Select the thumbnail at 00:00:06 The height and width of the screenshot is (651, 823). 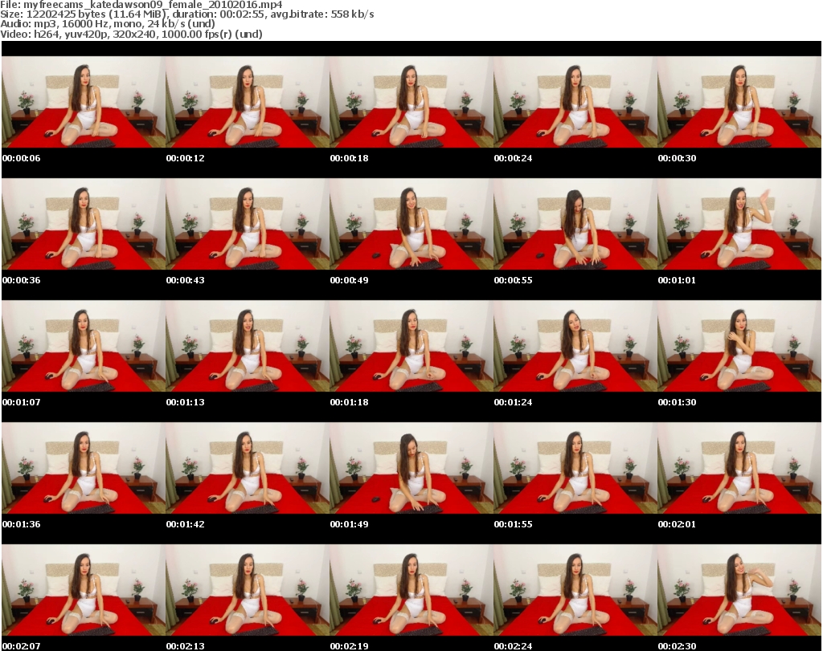tap(84, 102)
